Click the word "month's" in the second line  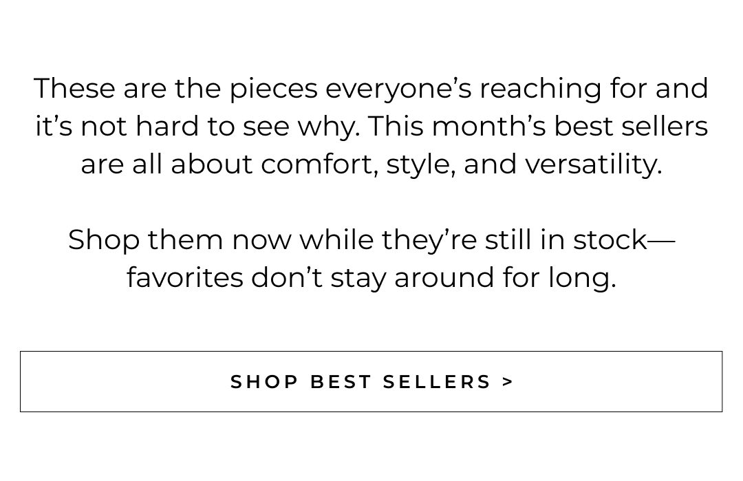point(488,127)
